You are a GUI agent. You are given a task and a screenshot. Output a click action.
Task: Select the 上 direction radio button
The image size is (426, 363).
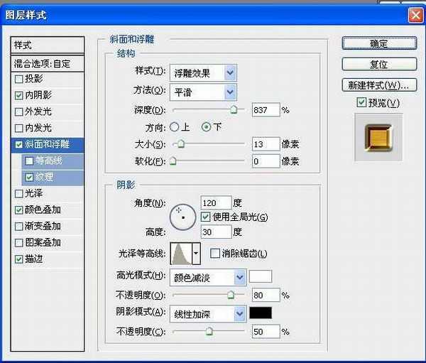point(175,127)
